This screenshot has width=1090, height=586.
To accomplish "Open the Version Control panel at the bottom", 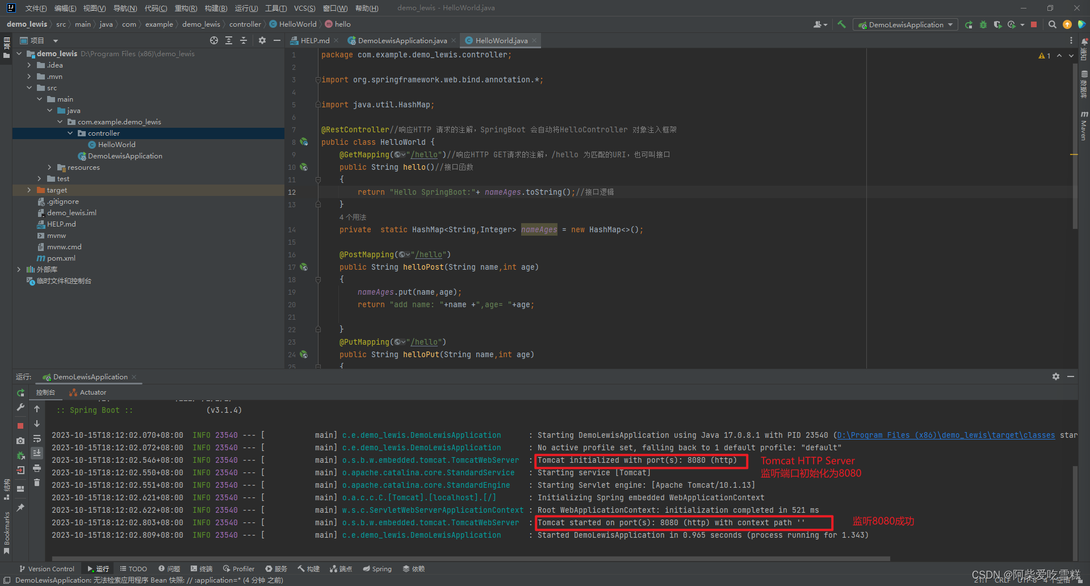I will coord(47,568).
